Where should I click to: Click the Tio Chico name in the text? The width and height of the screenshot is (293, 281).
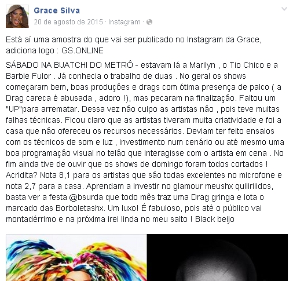click(x=247, y=65)
